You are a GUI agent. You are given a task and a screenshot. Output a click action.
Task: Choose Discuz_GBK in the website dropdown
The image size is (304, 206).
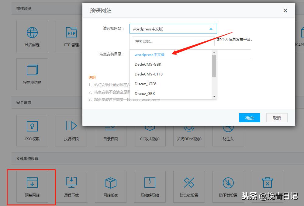[145, 93]
